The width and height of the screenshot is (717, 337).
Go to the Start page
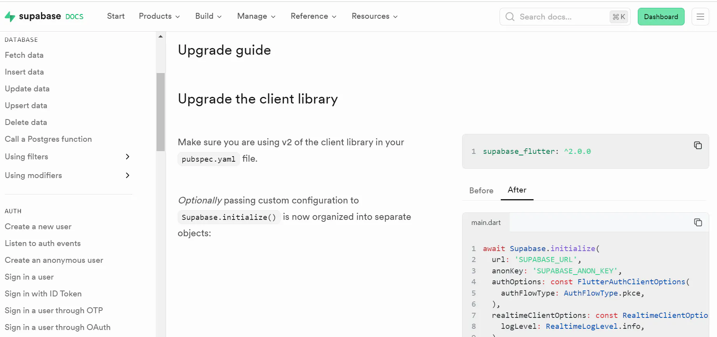pyautogui.click(x=116, y=16)
